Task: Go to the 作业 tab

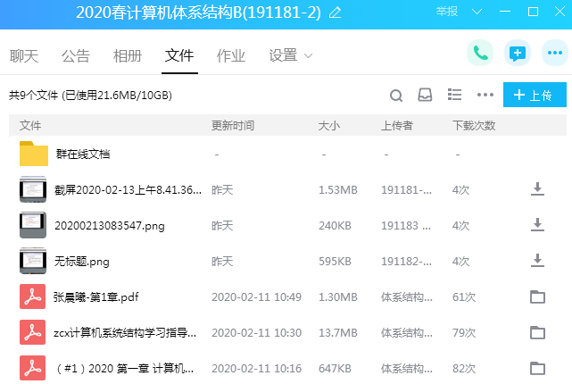Action: point(231,56)
